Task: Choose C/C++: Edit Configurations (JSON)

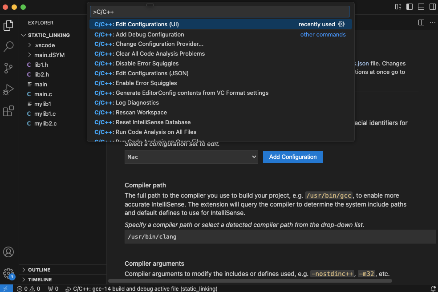Action: pos(220,73)
